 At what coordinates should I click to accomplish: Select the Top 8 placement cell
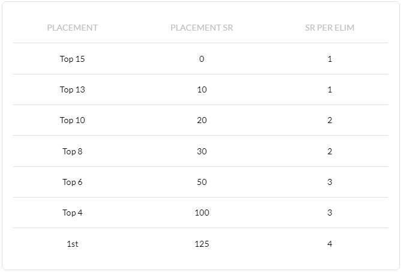pyautogui.click(x=73, y=151)
